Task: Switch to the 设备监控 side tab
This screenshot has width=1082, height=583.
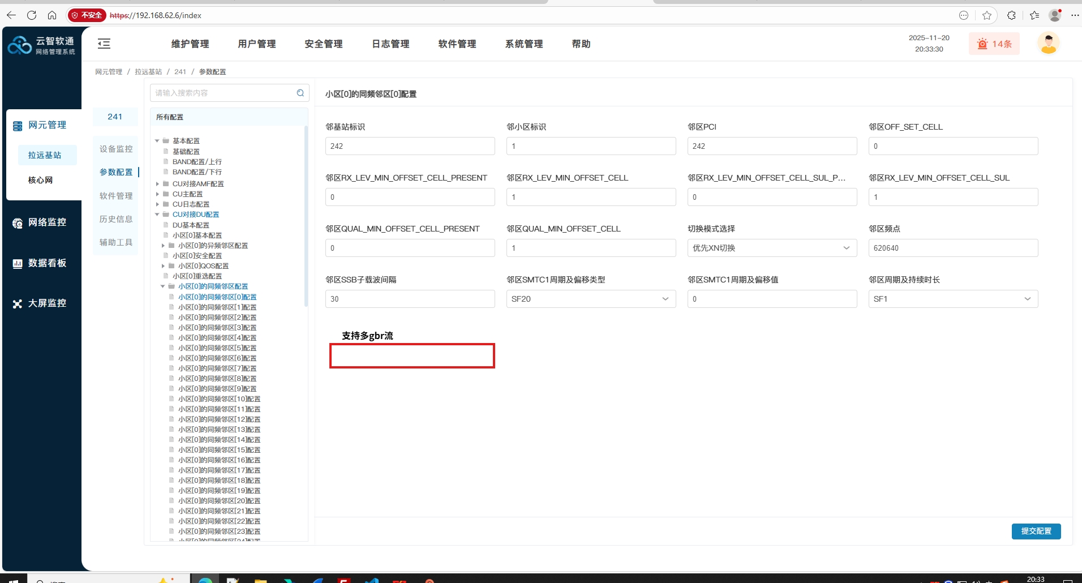Action: (116, 149)
